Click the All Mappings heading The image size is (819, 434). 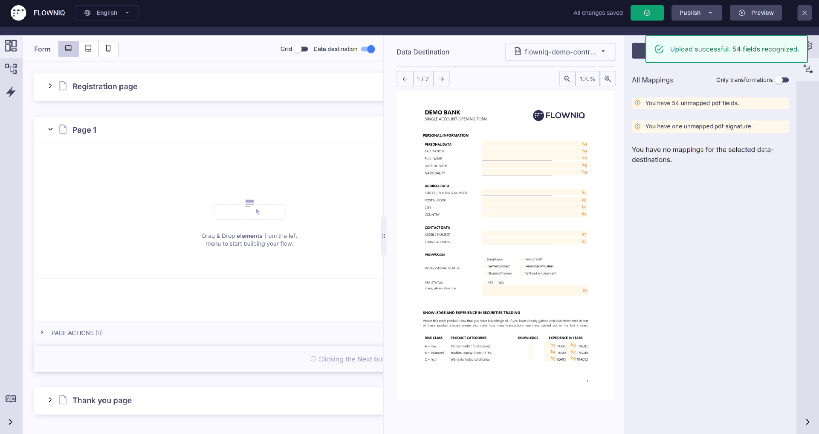click(x=652, y=80)
